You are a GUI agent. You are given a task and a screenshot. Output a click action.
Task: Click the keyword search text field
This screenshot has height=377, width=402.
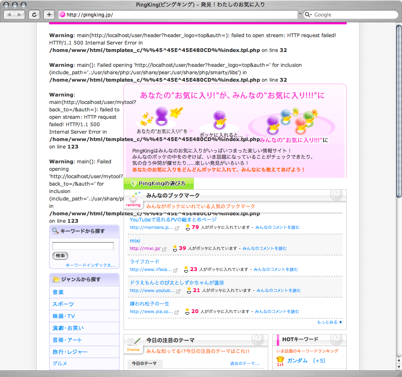(83, 246)
